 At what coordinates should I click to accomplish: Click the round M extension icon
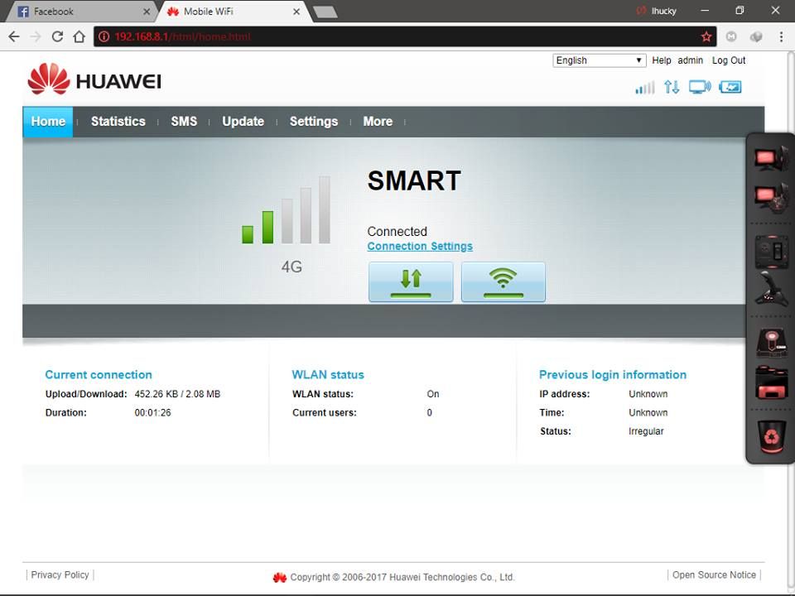[x=731, y=36]
